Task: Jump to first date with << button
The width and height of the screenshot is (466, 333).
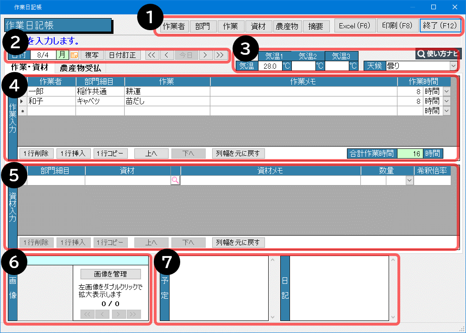Action: pyautogui.click(x=151, y=55)
